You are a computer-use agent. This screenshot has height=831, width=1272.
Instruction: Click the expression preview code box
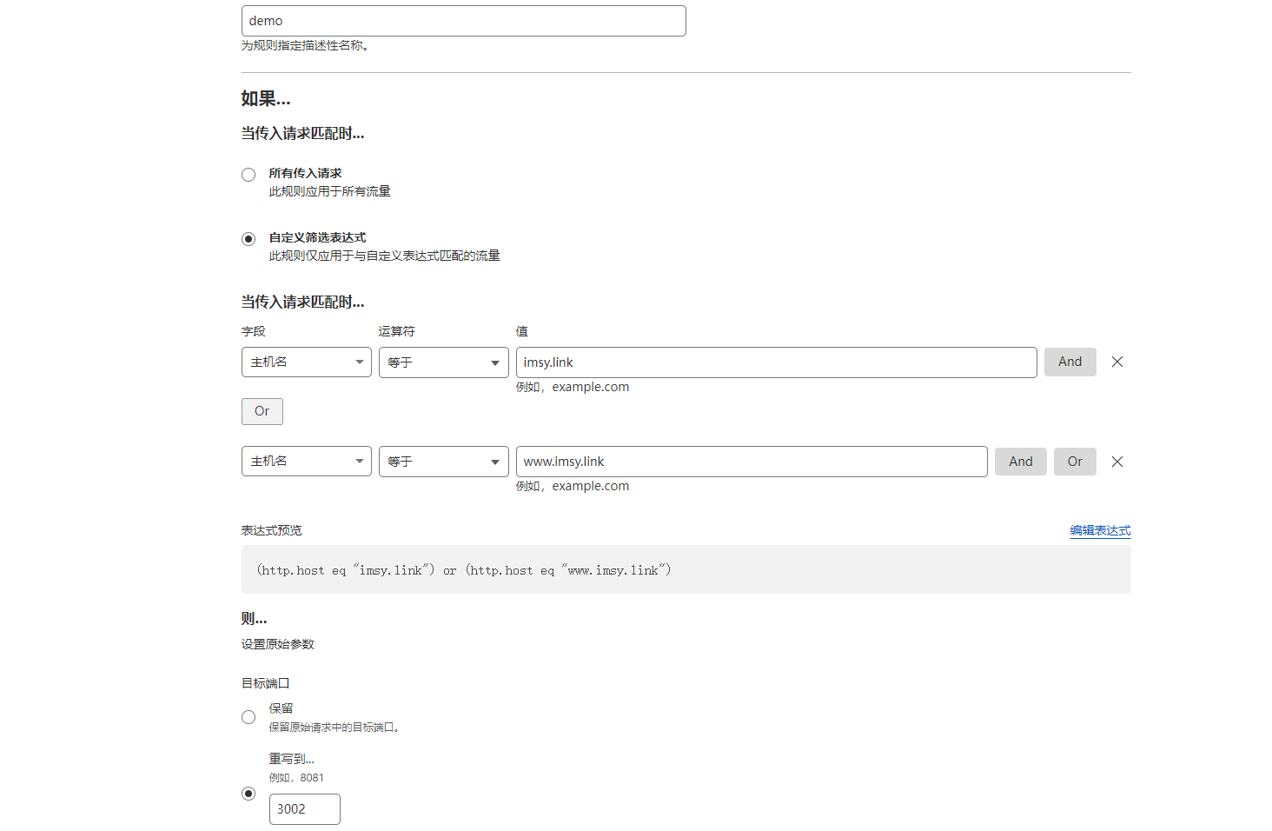(x=686, y=570)
